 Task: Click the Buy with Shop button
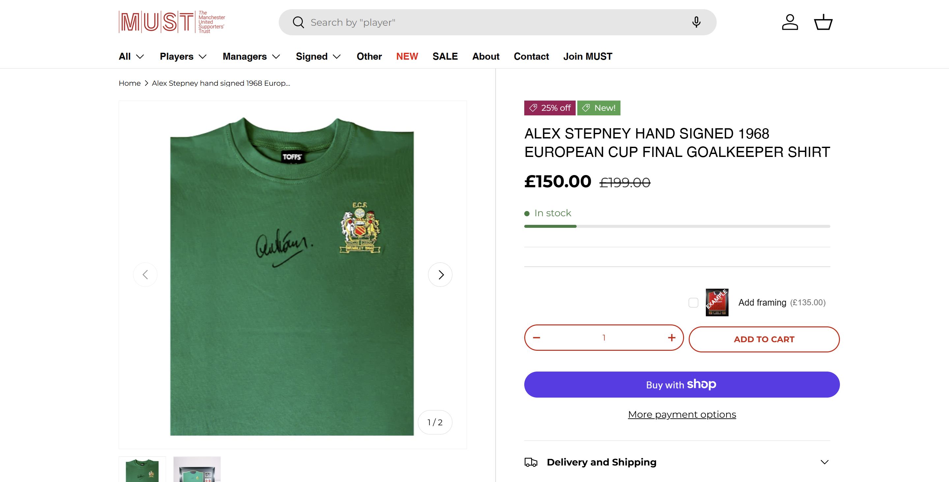tap(682, 384)
